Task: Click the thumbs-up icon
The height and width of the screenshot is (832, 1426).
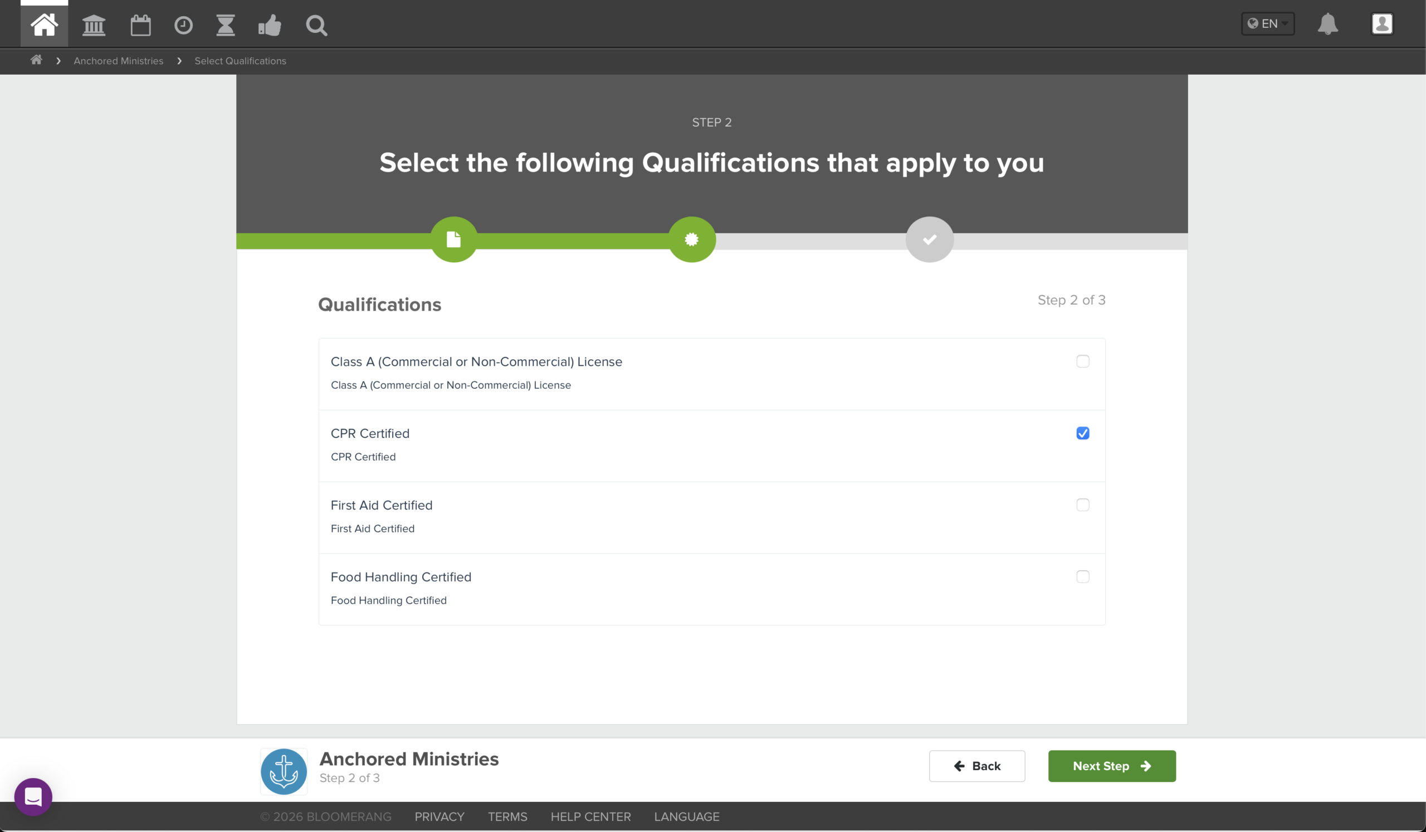Action: coord(270,25)
